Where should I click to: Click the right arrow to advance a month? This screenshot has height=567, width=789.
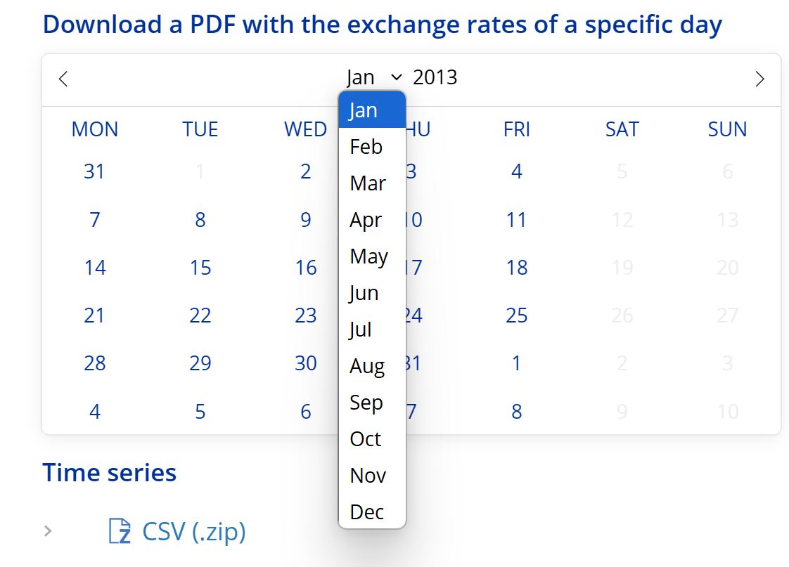click(759, 79)
